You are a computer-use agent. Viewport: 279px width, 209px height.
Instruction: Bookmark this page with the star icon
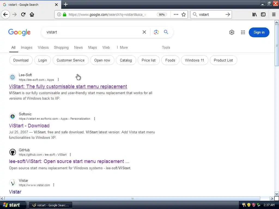(x=184, y=14)
